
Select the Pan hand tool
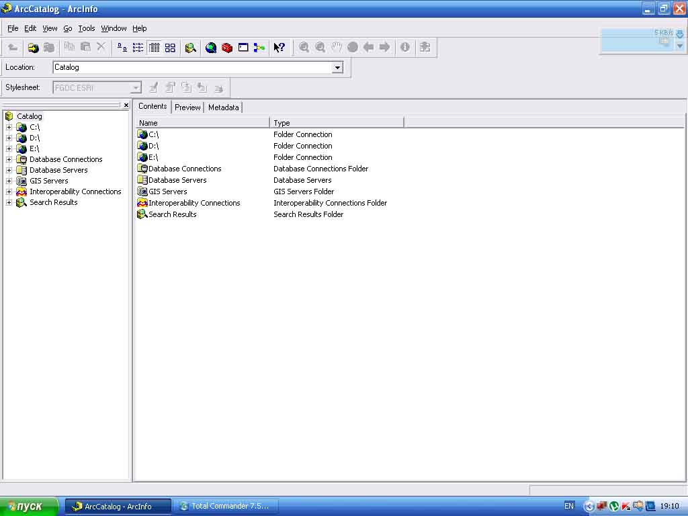(336, 47)
